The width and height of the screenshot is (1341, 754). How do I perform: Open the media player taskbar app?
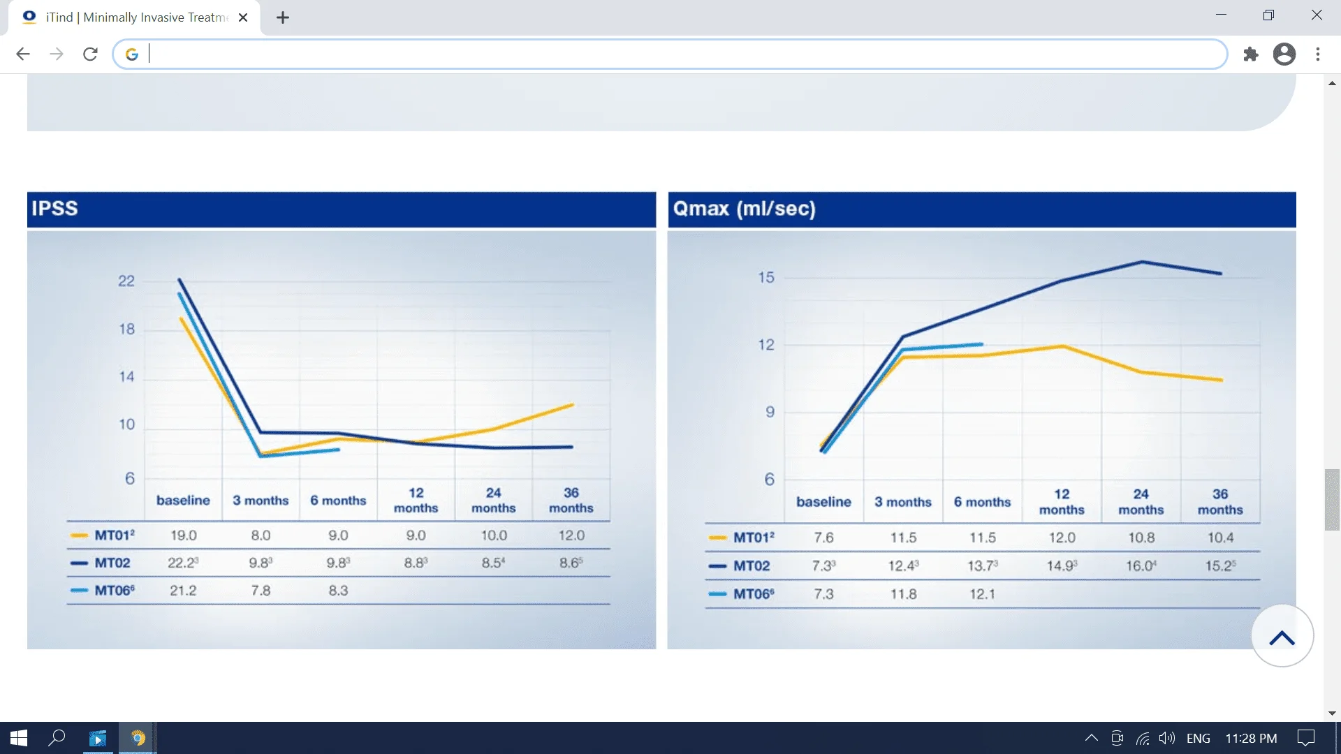(98, 738)
